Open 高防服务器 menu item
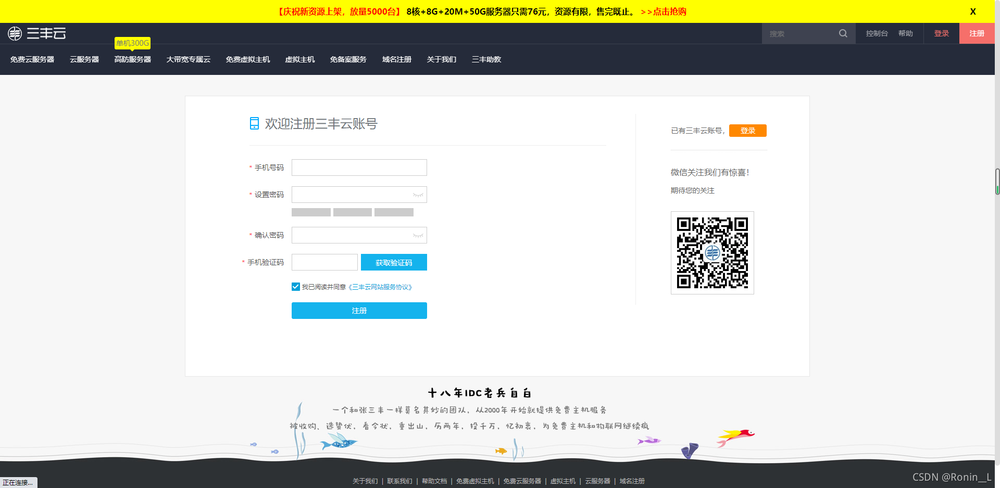 pyautogui.click(x=133, y=59)
